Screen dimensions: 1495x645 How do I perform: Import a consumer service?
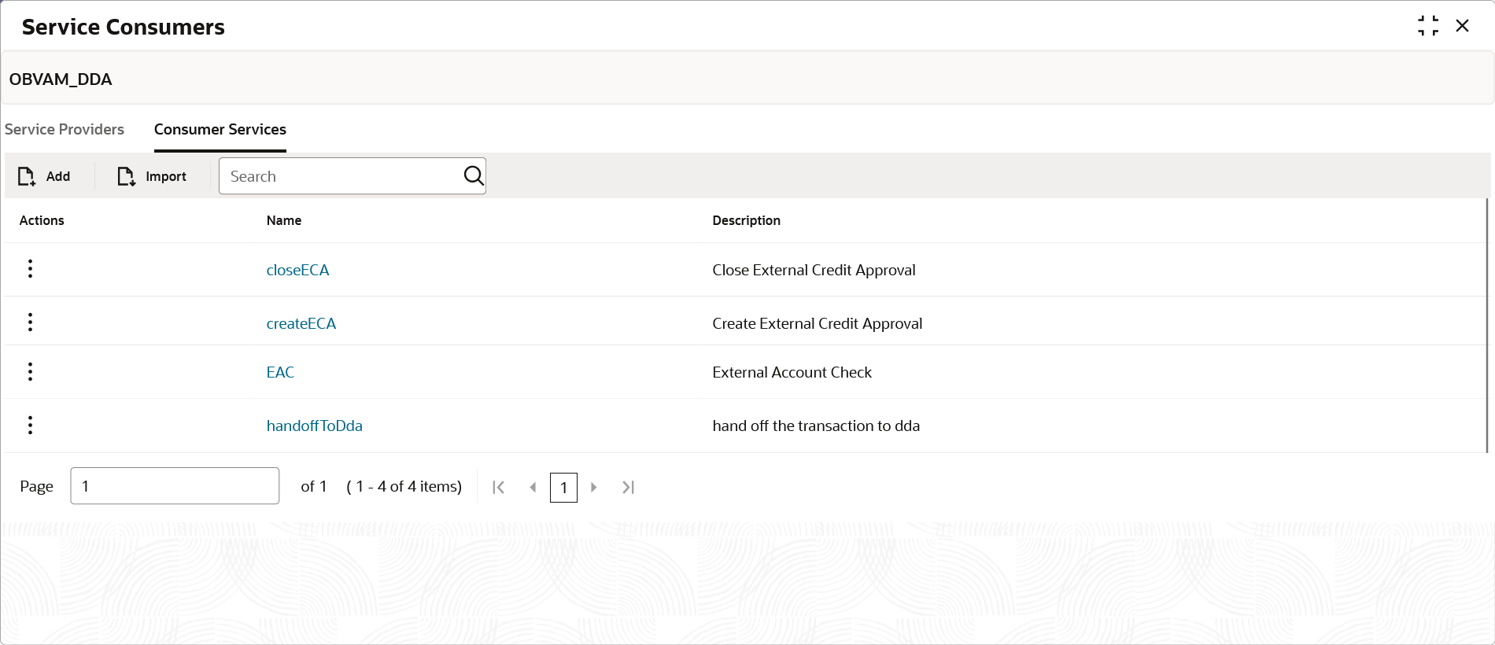coord(152,176)
